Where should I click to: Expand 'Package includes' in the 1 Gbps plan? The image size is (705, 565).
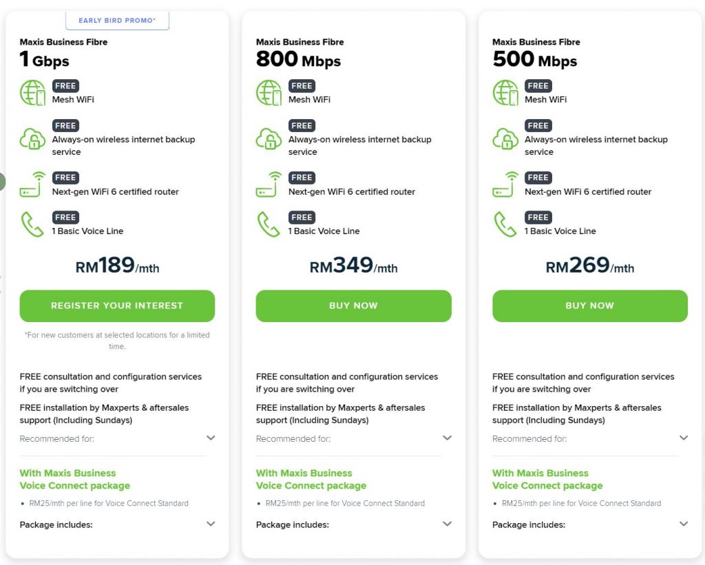[x=211, y=524]
